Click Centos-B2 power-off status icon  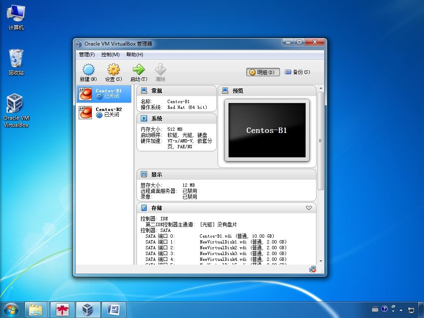[x=99, y=115]
